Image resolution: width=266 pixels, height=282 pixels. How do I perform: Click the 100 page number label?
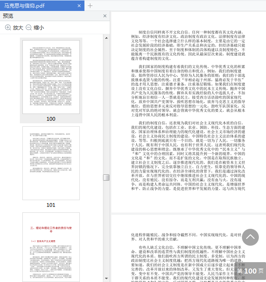(51, 119)
